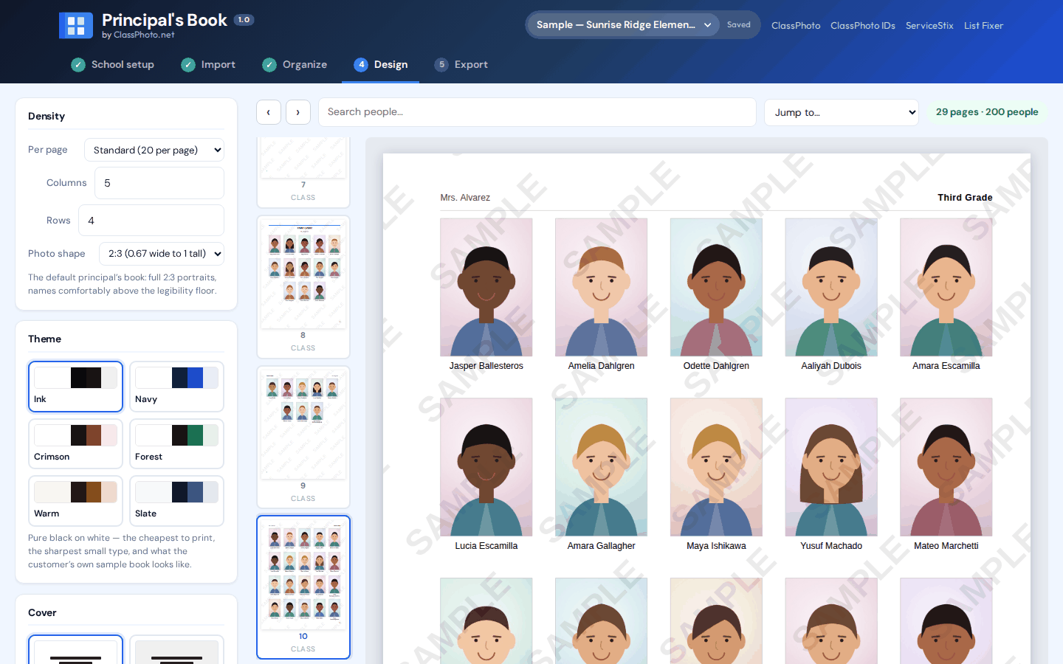
Task: Open the ClassPhoto IDs link
Action: (x=863, y=26)
